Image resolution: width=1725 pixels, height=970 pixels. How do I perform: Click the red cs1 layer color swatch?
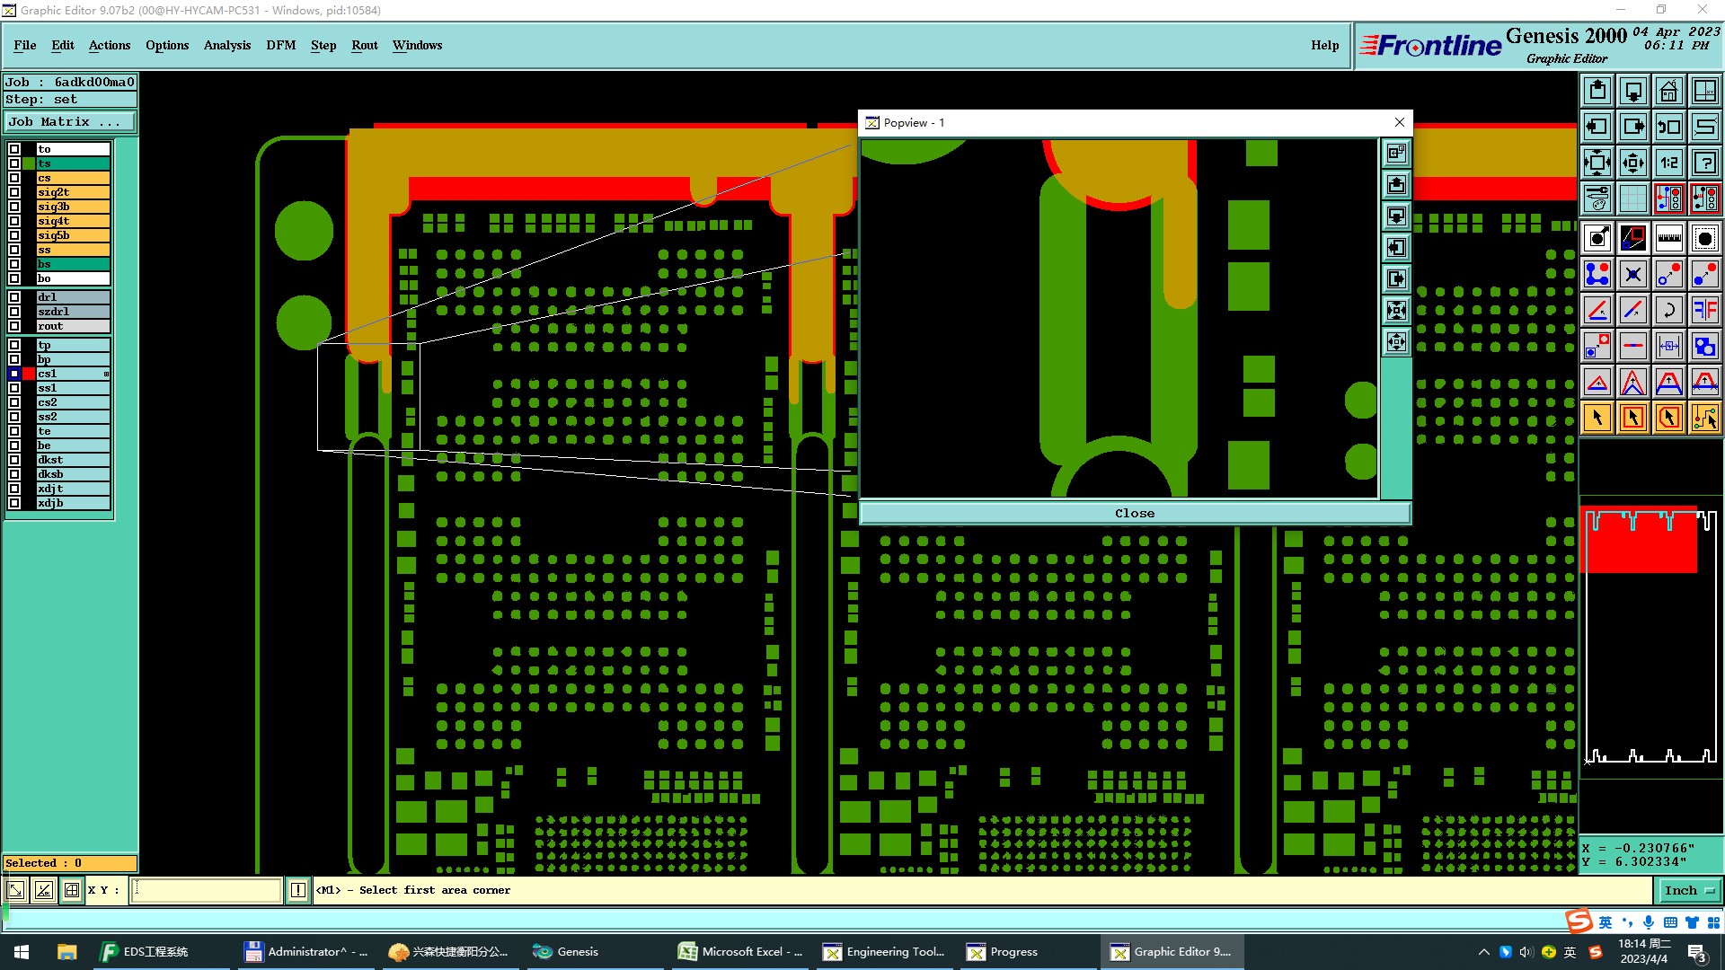tap(29, 374)
